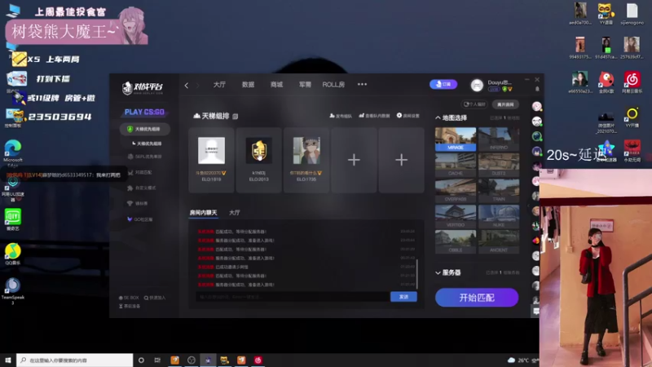Click the 5E 对战平台 logo
The height and width of the screenshot is (367, 652).
[143, 87]
